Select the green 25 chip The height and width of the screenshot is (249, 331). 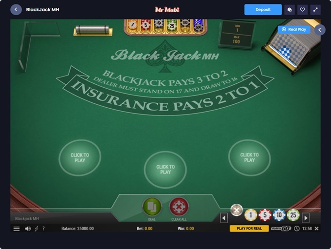(293, 215)
